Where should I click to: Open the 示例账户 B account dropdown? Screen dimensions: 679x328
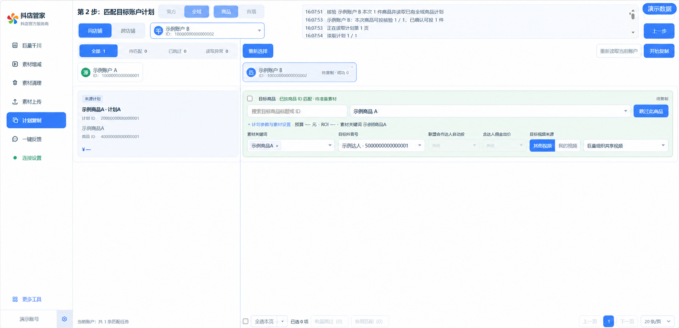[x=207, y=31]
